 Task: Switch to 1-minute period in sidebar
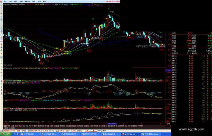click(x=1, y=60)
